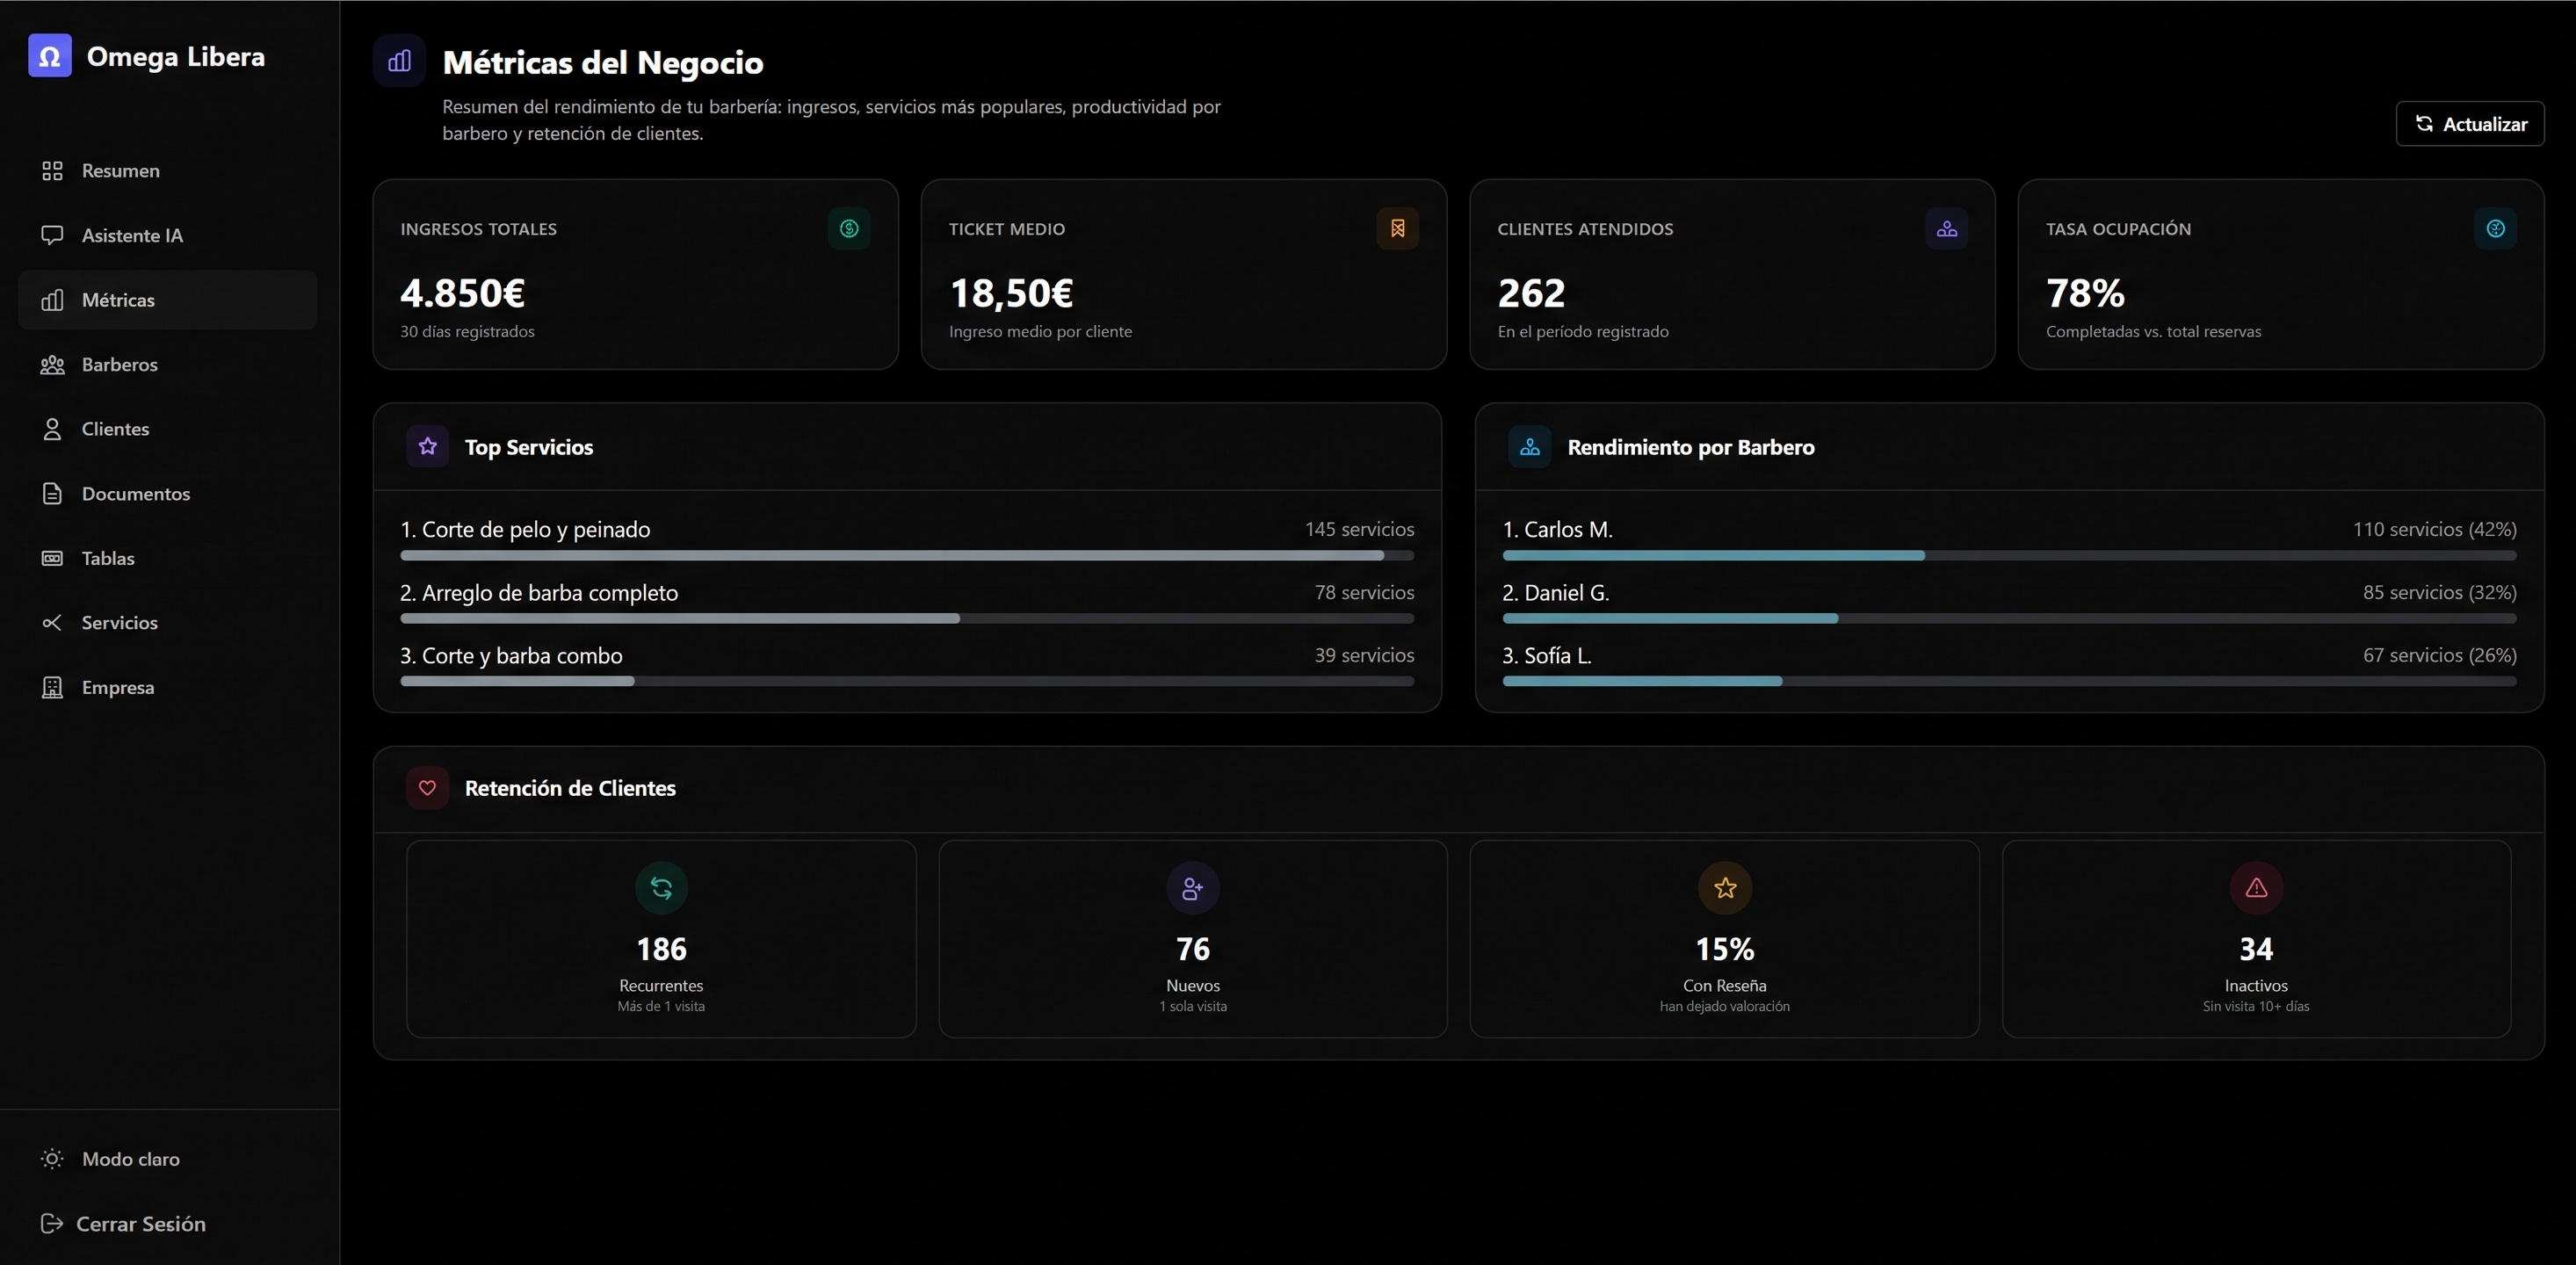Viewport: 2576px width, 1265px height.
Task: Go to Barberos in the sidebar
Action: pyautogui.click(x=167, y=364)
